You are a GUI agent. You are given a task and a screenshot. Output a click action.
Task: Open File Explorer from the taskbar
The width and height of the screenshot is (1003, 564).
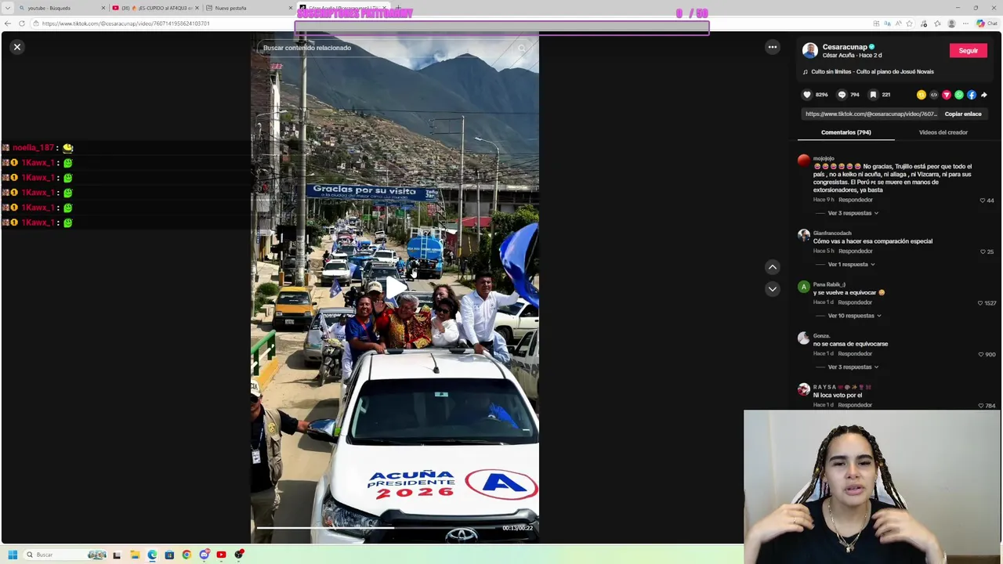click(135, 555)
